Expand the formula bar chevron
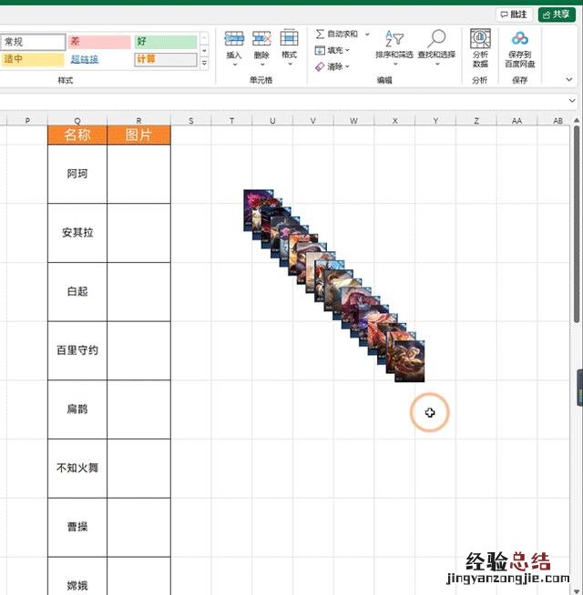The width and height of the screenshot is (583, 595). (572, 101)
